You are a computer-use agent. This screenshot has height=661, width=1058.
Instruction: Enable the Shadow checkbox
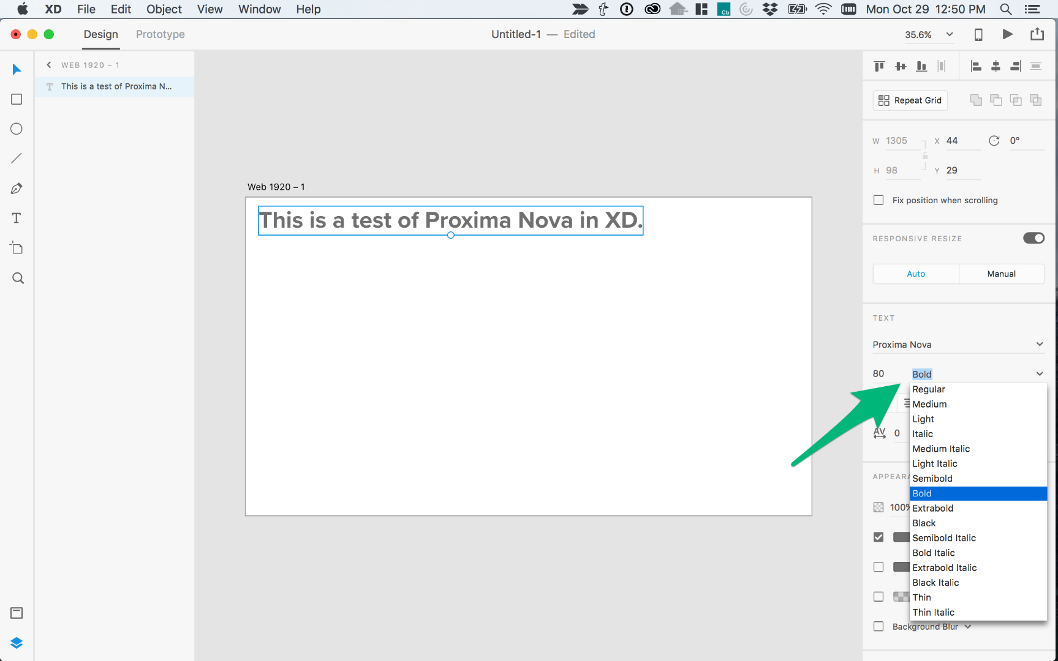(x=879, y=597)
